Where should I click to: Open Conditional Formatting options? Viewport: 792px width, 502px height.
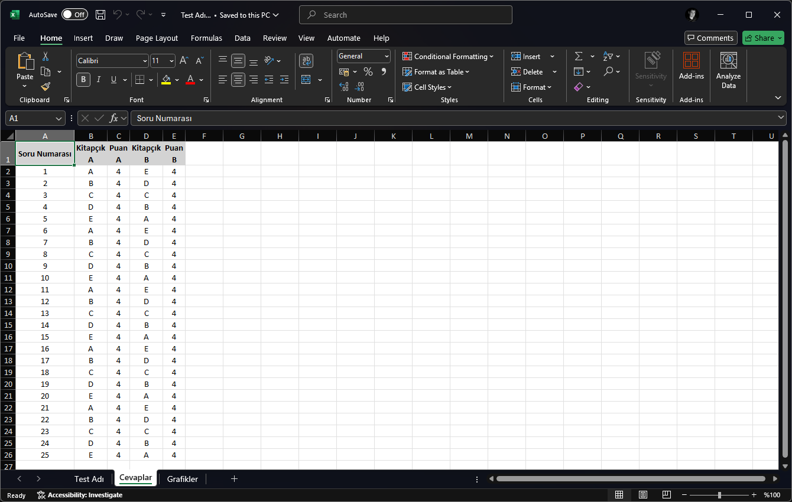pyautogui.click(x=448, y=56)
